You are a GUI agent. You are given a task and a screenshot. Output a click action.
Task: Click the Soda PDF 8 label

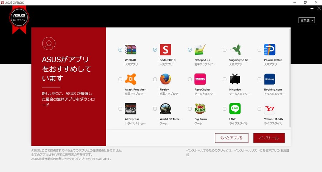168,60
